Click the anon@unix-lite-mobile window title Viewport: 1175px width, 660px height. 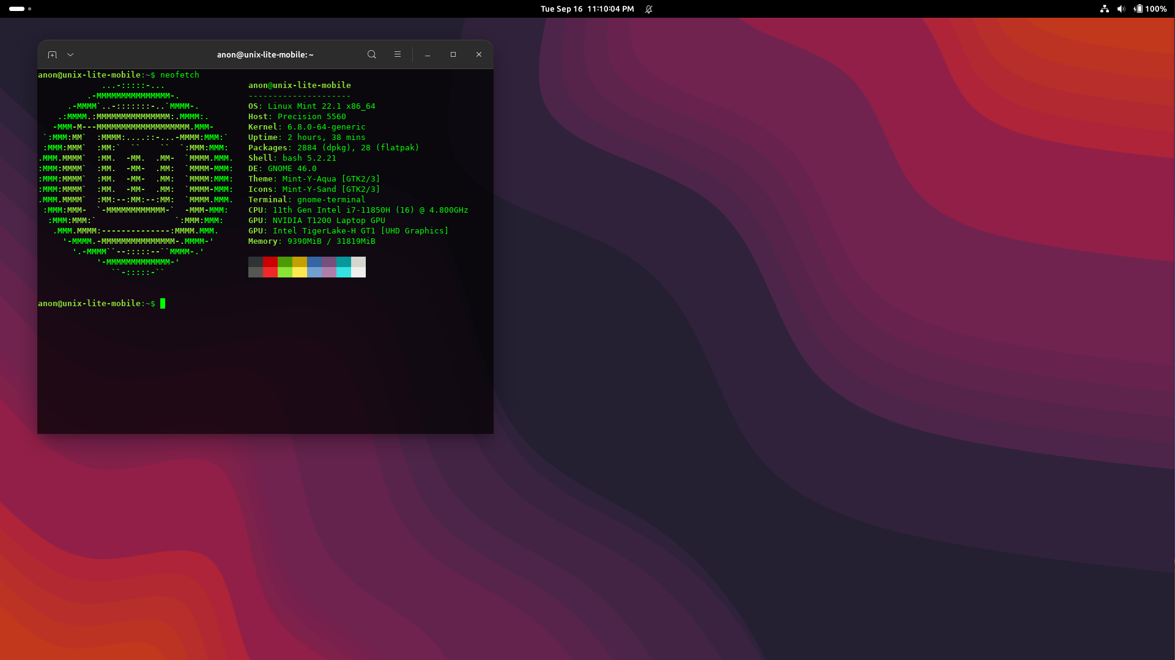(265, 54)
